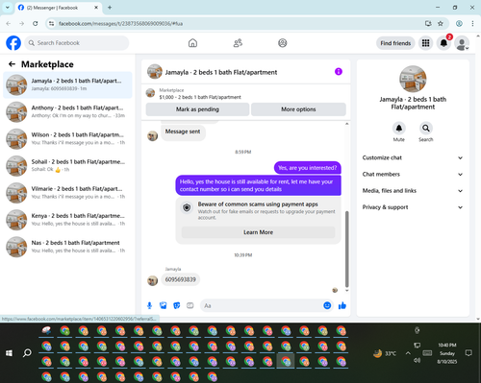
Task: Attach a photo with image icon
Action: 164,305
